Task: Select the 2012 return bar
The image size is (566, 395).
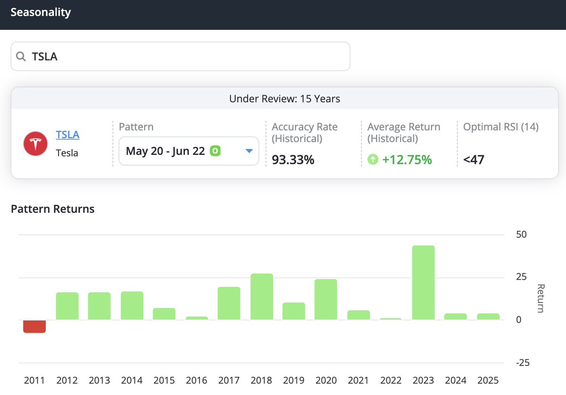Action: [67, 306]
